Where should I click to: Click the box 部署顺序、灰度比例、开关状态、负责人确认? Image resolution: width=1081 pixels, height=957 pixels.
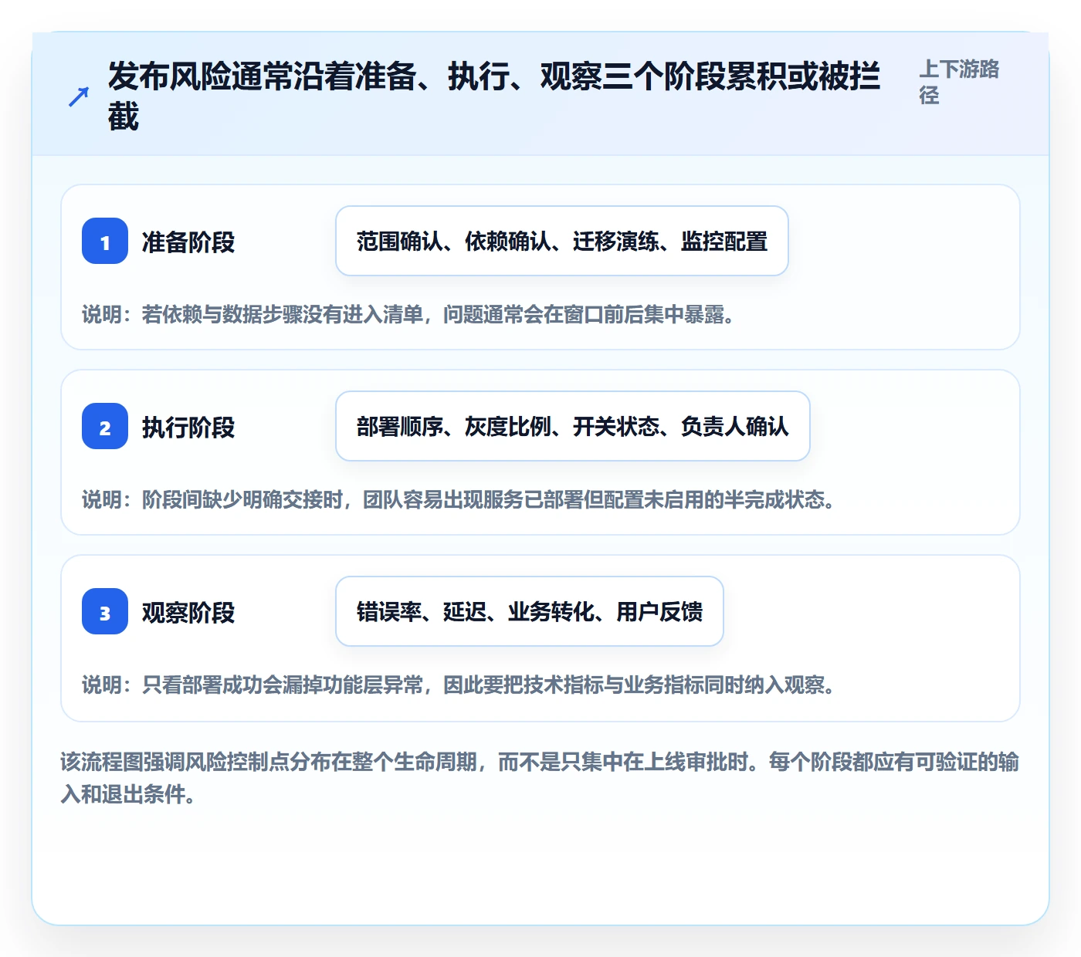tap(573, 426)
